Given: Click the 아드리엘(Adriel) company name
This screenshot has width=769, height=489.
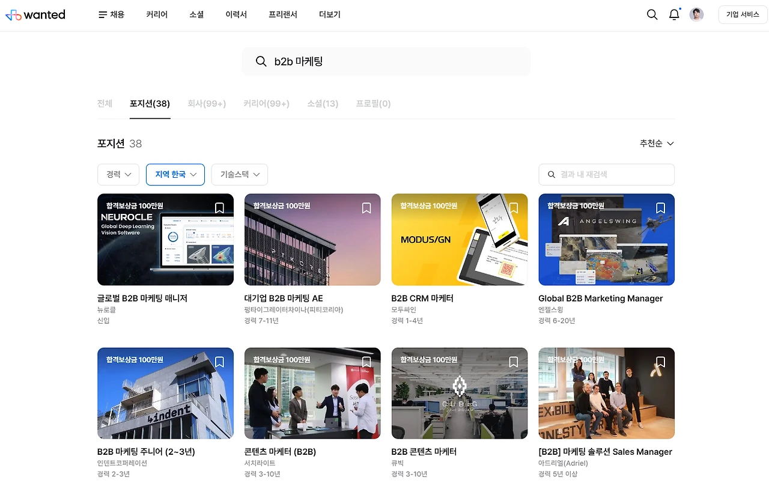Looking at the screenshot, I should tap(563, 463).
